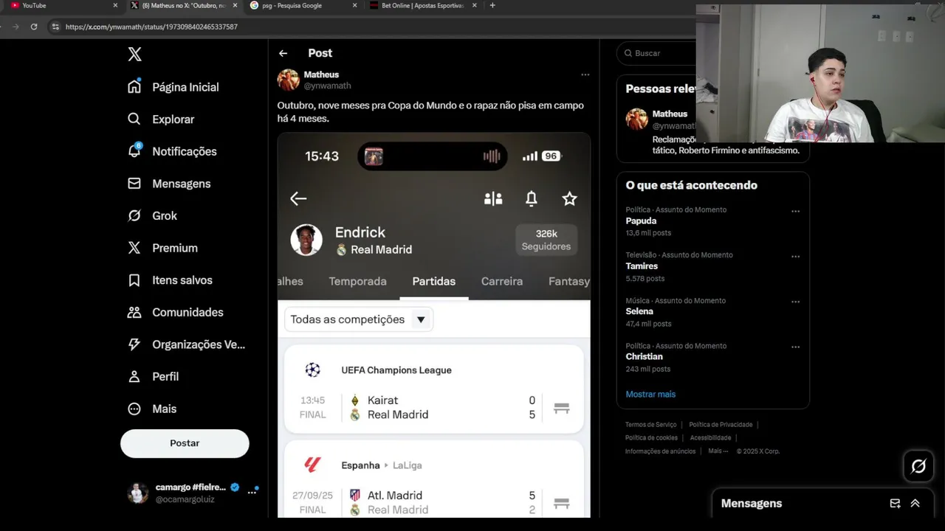Click the X logo in the sidebar
This screenshot has height=531, width=945.
coord(134,54)
